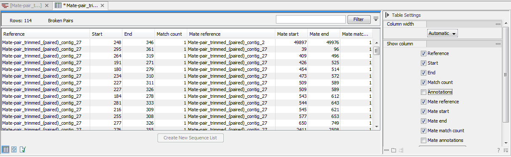Click the Broken Pairs label
Viewport: 511px width, 157px height.
[60, 21]
